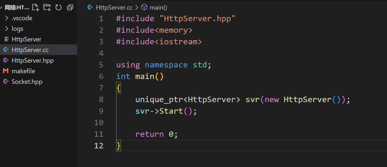Click the New Folder icon in explorer header
Viewport: 387px width, 167px height.
47,7
